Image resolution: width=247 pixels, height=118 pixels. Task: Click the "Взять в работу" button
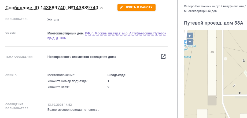(136, 7)
